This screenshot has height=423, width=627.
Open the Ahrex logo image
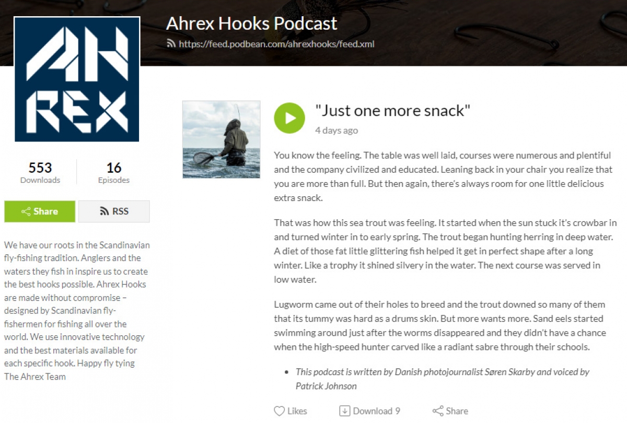coord(77,79)
